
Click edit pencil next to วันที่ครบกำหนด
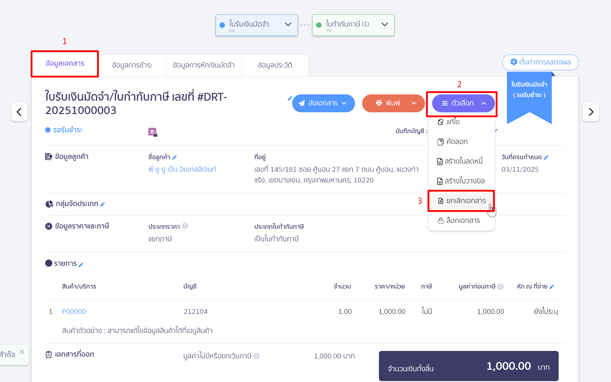tap(546, 157)
